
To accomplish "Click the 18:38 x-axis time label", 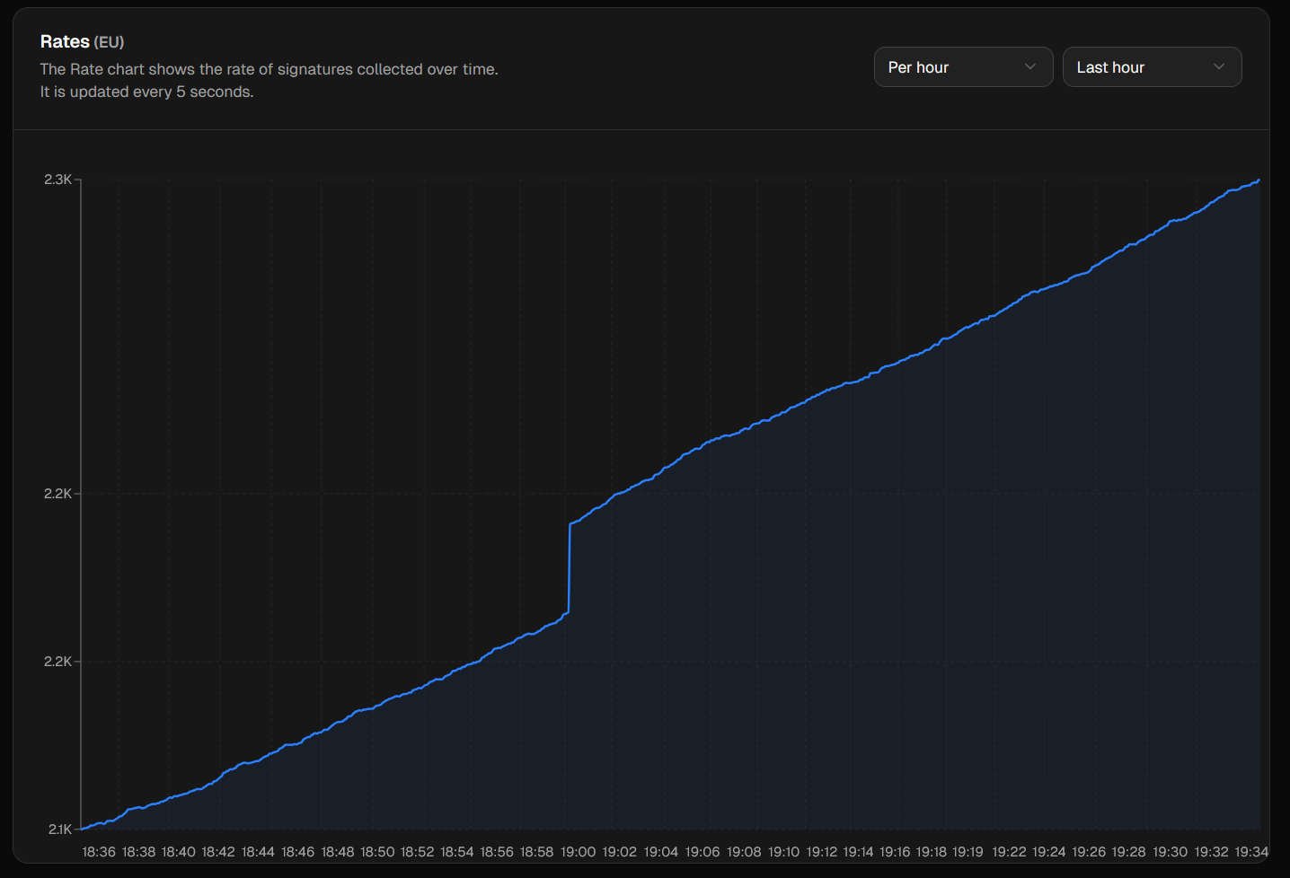I will click(x=138, y=851).
